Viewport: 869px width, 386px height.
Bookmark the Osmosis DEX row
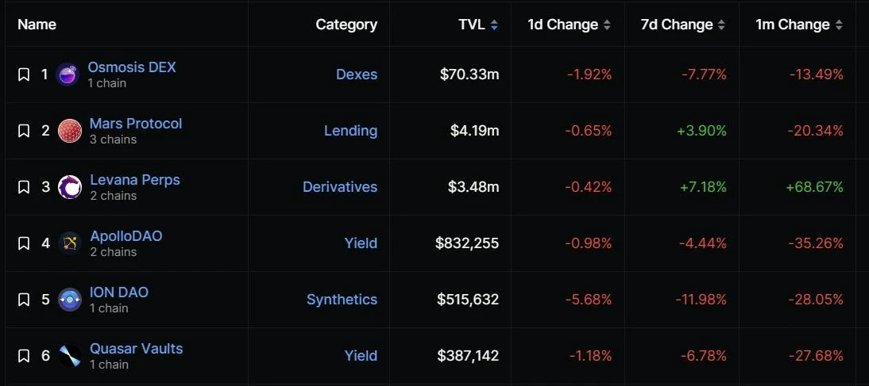pyautogui.click(x=24, y=75)
